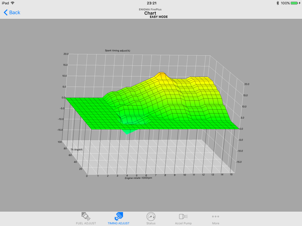Image resolution: width=302 pixels, height=226 pixels.
Task: Open the Accel Pump icon
Action: coord(183,216)
